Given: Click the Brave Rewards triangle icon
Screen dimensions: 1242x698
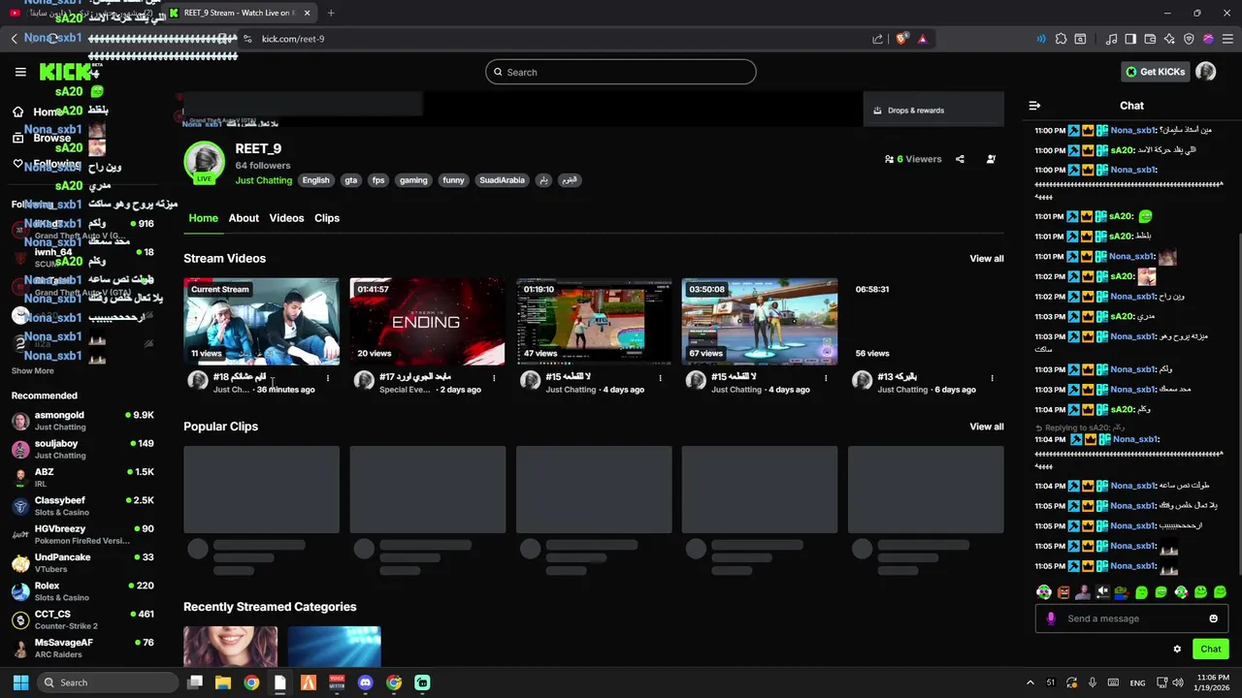Looking at the screenshot, I should (x=922, y=39).
